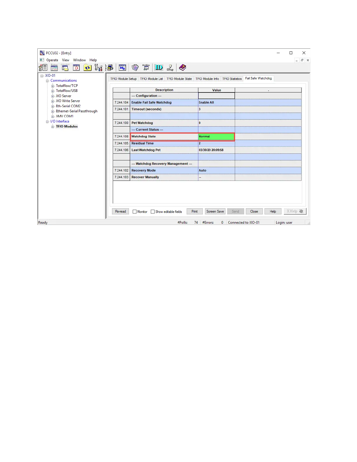Viewport: 357px width, 462px height.
Task: Restore the inner child window size
Action: (302, 60)
